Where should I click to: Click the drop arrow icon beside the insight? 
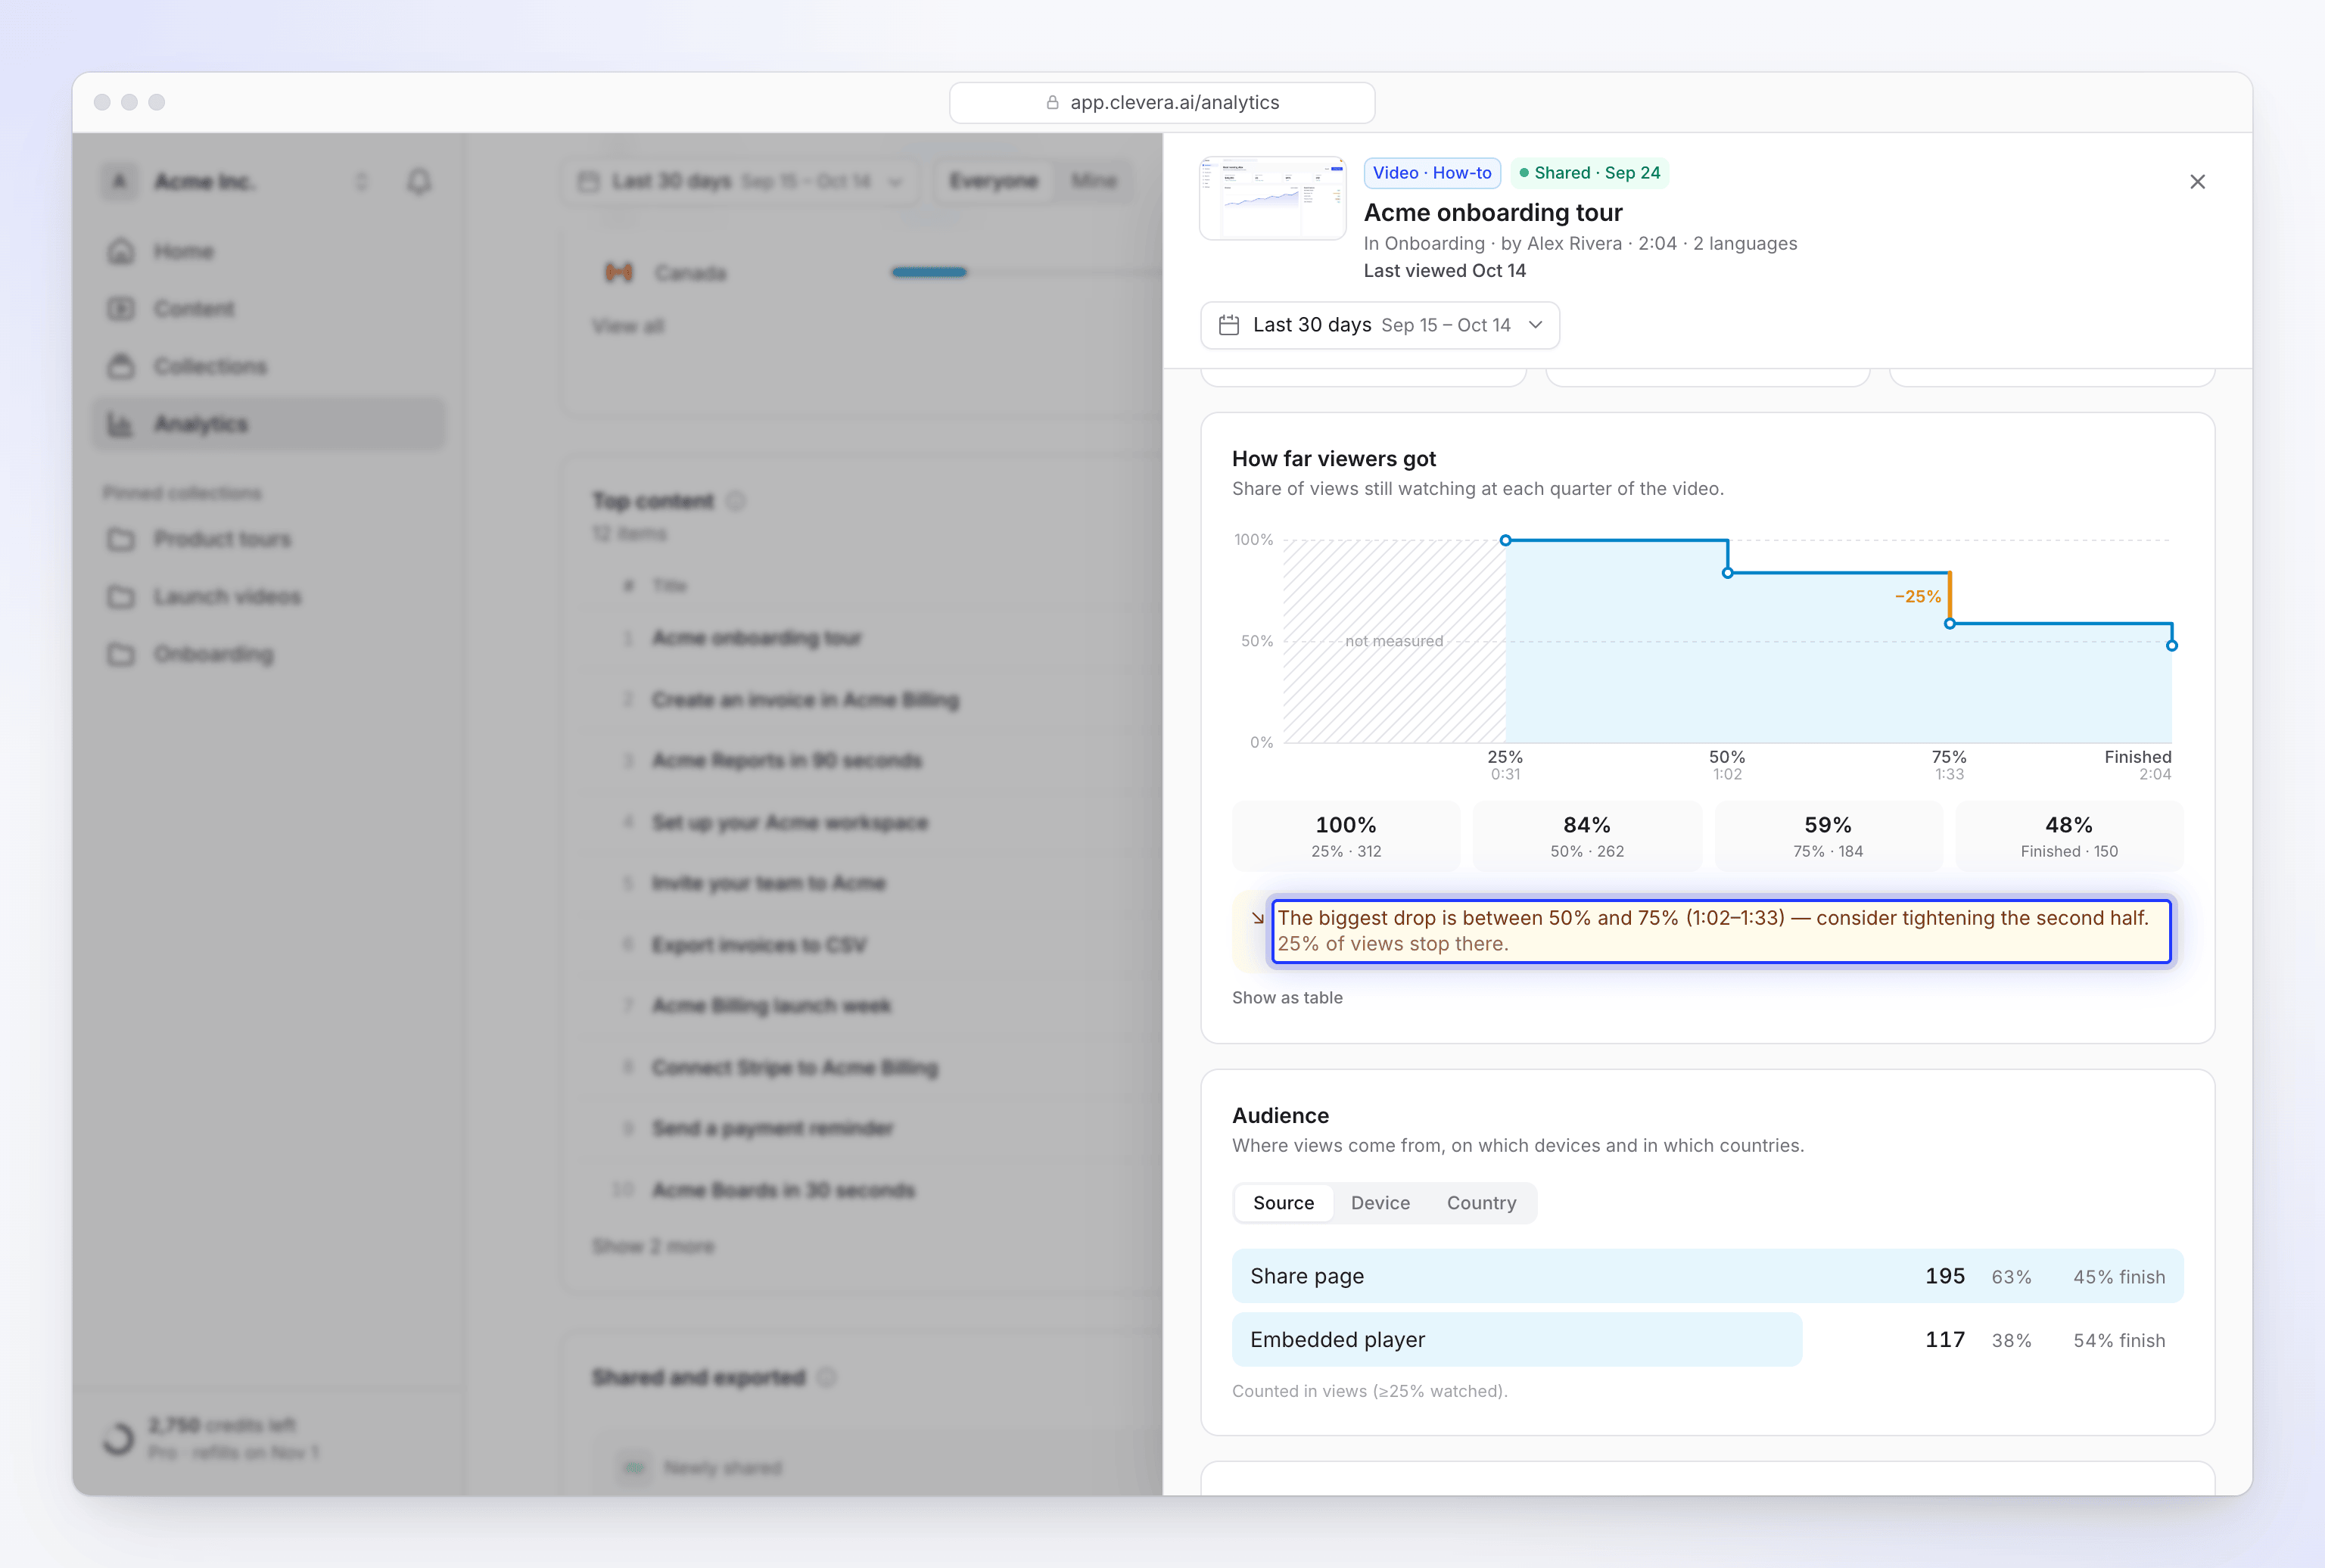tap(1257, 918)
